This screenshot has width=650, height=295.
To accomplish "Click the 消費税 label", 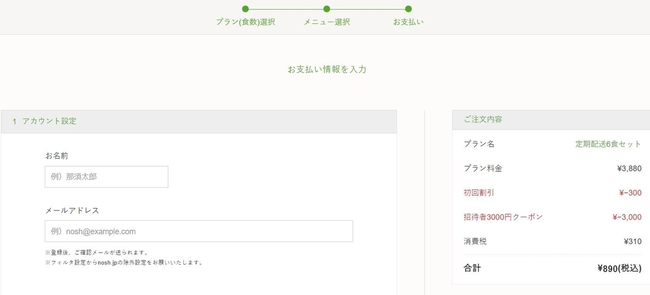I will [x=475, y=241].
